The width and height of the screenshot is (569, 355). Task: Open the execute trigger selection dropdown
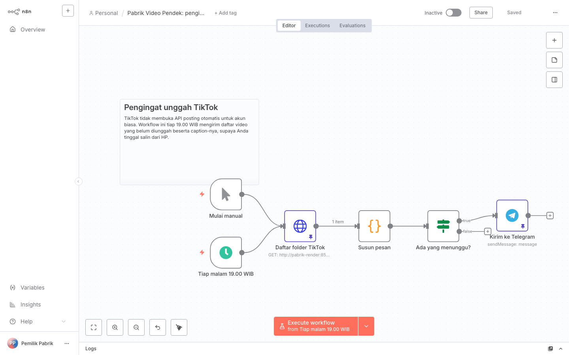click(366, 326)
